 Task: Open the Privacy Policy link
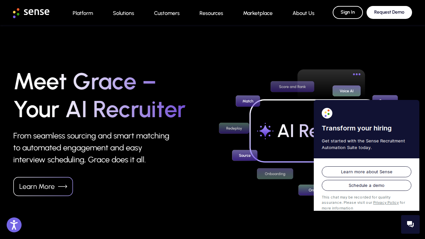click(x=386, y=202)
